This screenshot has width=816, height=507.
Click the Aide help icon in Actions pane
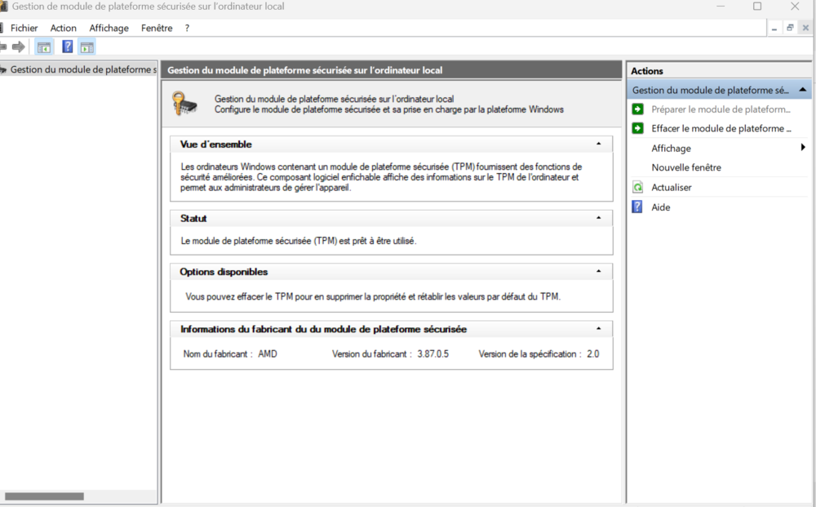[x=638, y=207]
